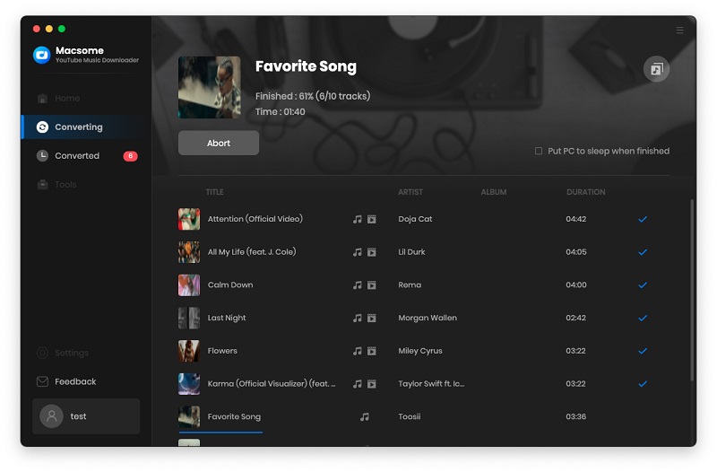Click video icon for Calm Down row

pos(372,285)
